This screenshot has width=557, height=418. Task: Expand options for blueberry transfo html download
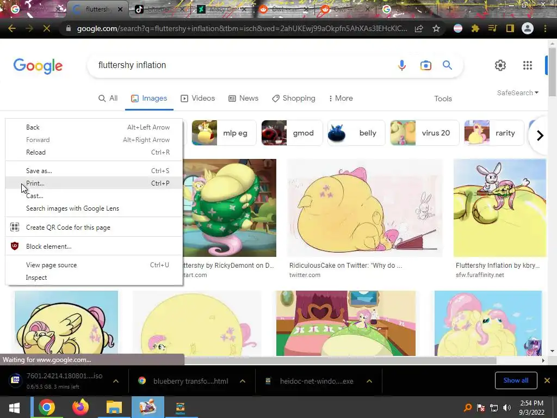pyautogui.click(x=243, y=381)
